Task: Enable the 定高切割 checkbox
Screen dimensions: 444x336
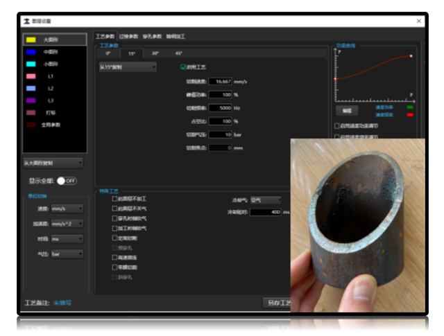Action: [x=115, y=238]
